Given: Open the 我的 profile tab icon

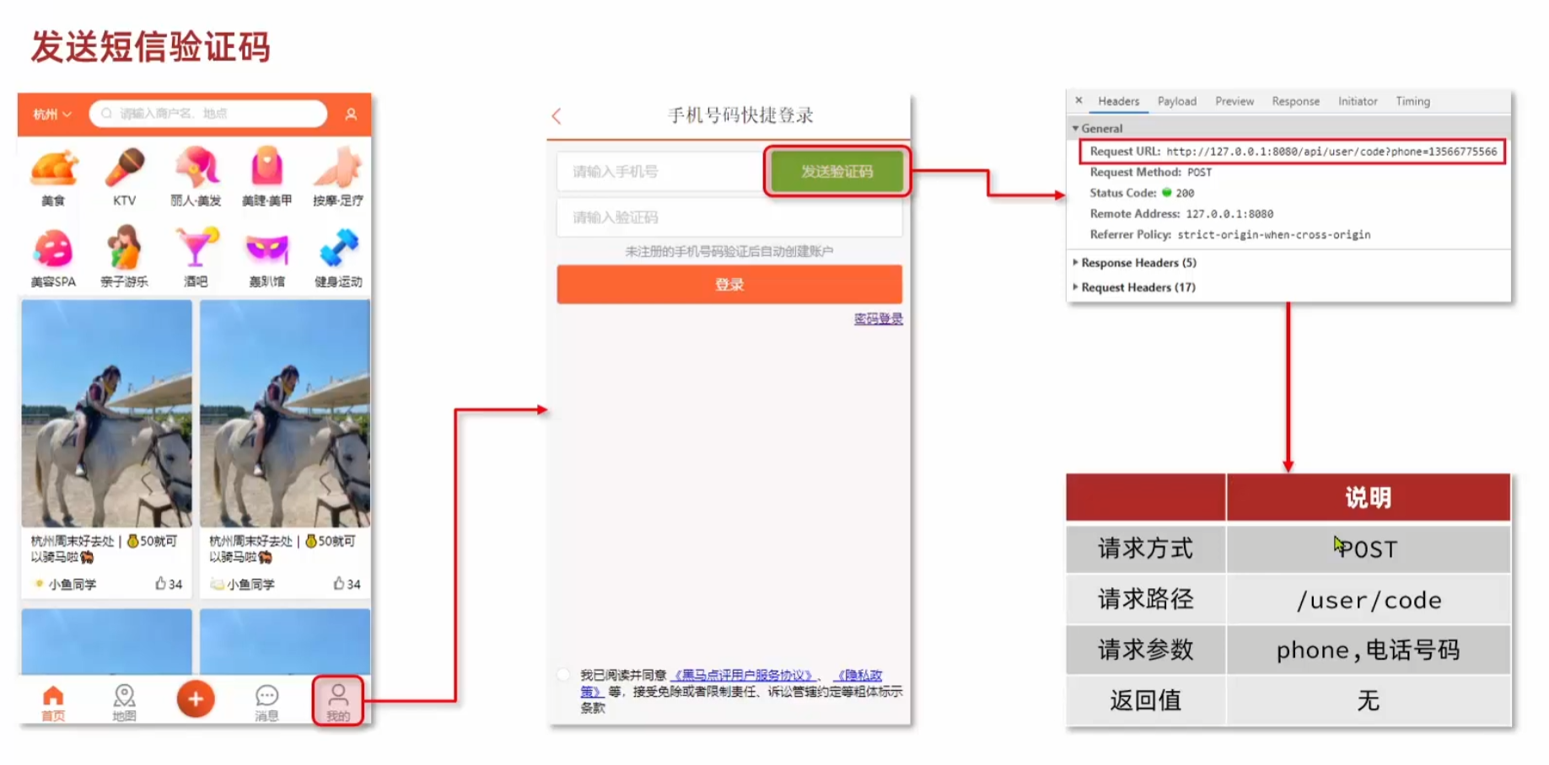Looking at the screenshot, I should 338,694.
